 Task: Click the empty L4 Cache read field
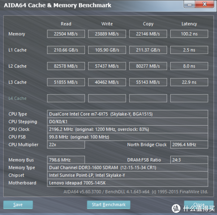point(66,98)
